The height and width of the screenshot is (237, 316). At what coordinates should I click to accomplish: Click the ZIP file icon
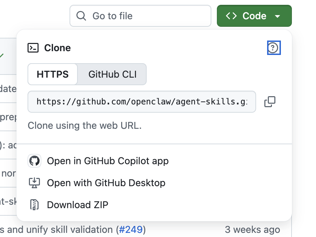pos(34,205)
